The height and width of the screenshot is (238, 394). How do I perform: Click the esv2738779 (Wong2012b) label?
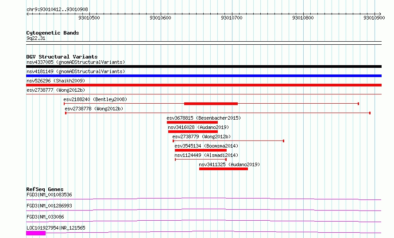[201, 137]
